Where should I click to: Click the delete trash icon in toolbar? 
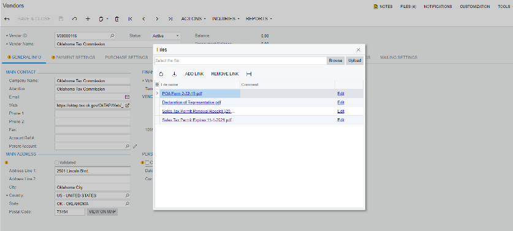click(117, 19)
